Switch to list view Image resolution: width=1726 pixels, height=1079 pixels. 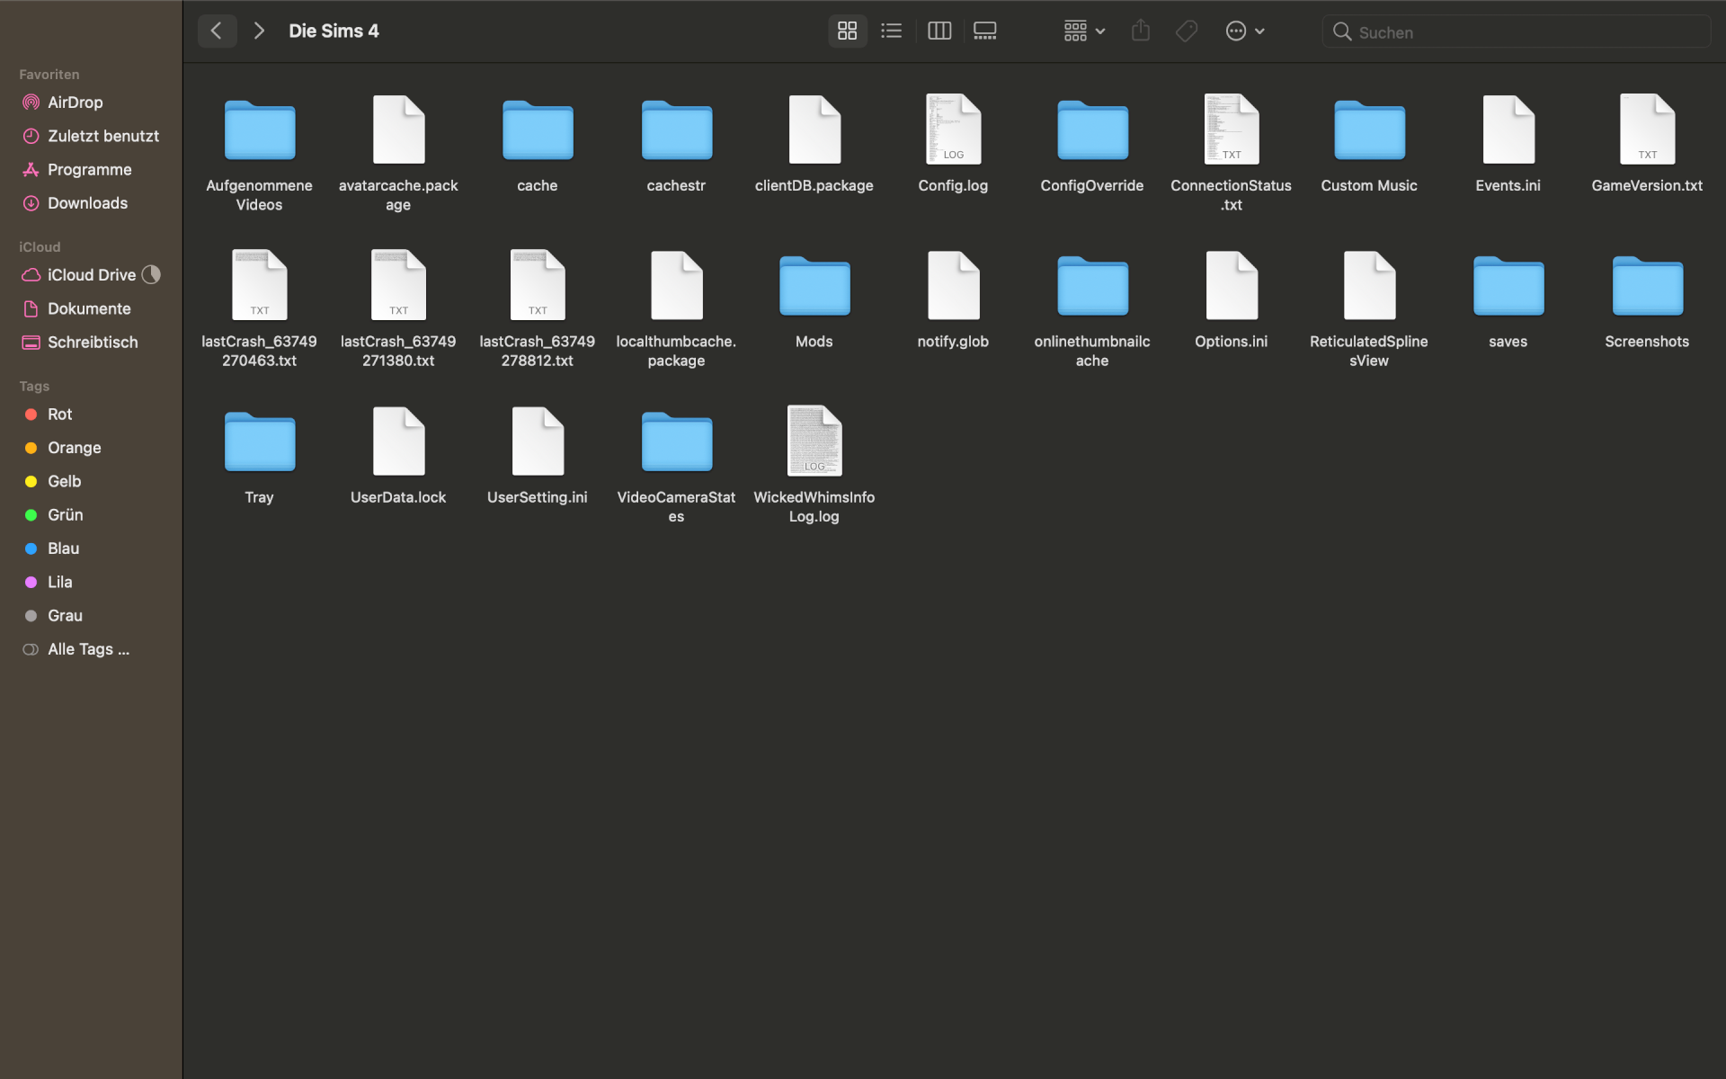891,31
